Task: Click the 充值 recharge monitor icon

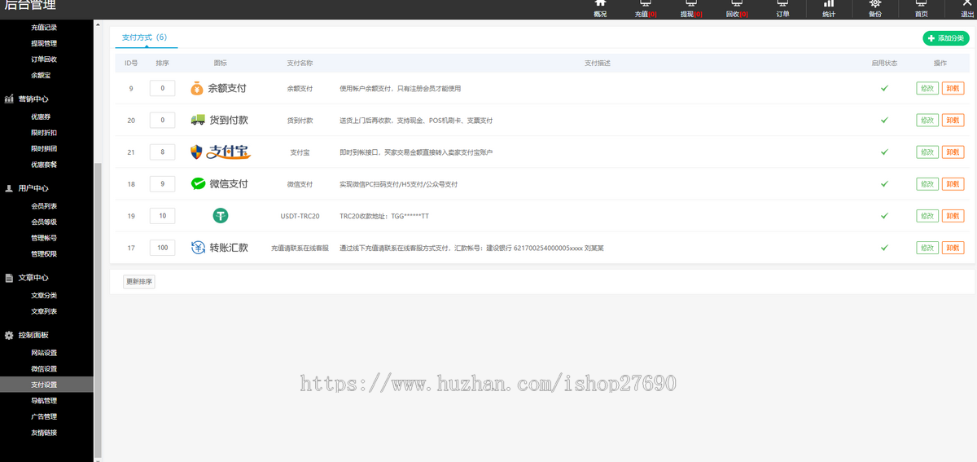Action: [646, 4]
